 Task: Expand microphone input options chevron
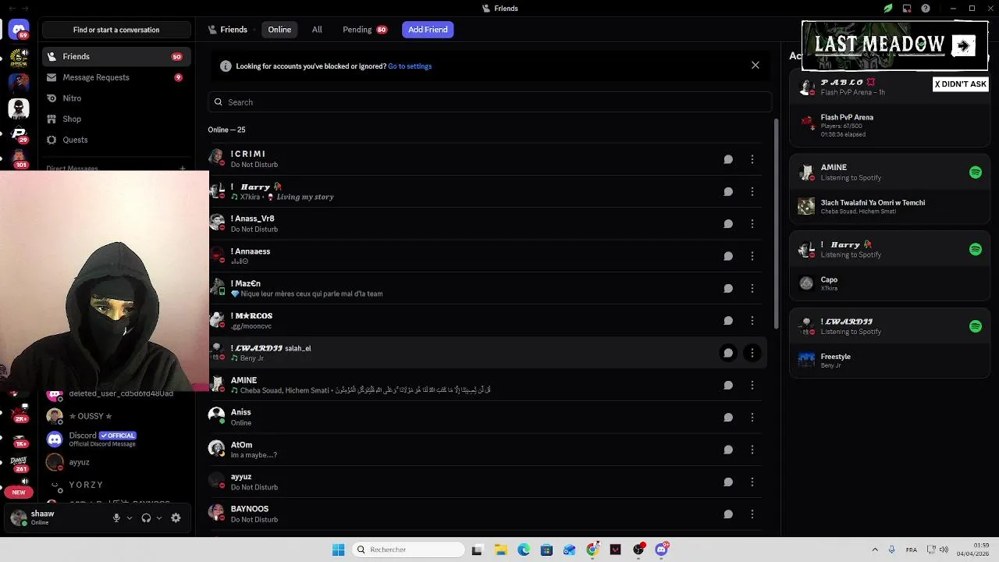[x=130, y=518]
